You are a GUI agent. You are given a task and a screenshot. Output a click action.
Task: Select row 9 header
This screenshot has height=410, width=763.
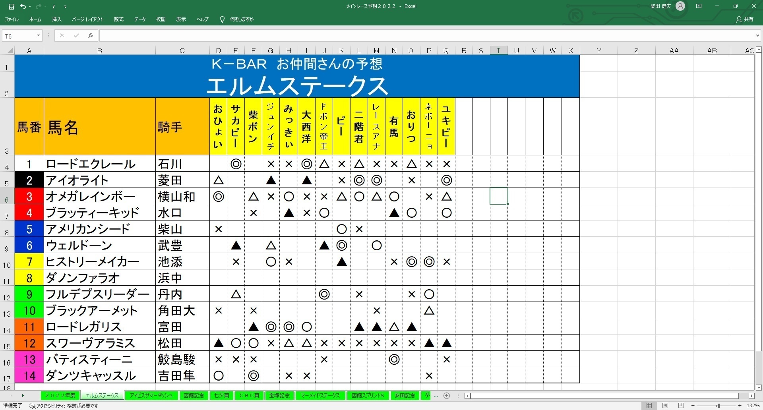click(x=7, y=245)
